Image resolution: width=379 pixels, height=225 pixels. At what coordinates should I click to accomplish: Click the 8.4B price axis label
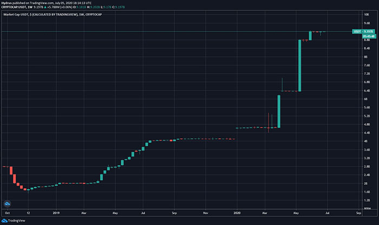tap(367, 48)
